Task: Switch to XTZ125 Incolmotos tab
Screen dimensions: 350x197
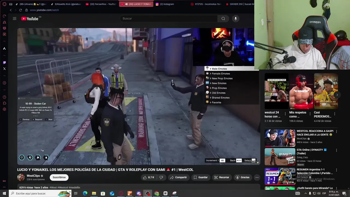Action: (206, 4)
